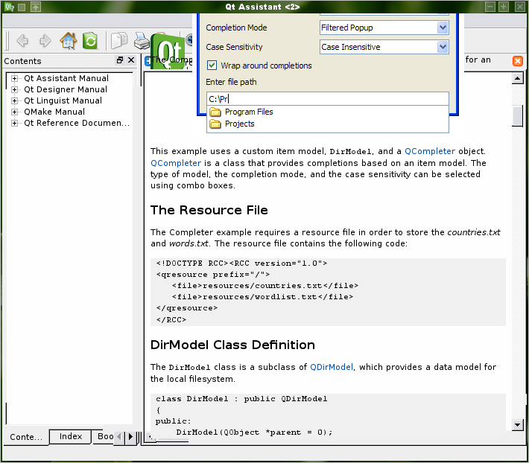The width and height of the screenshot is (529, 463).
Task: Go forward with the right arrow toolbar icon
Action: coord(45,41)
